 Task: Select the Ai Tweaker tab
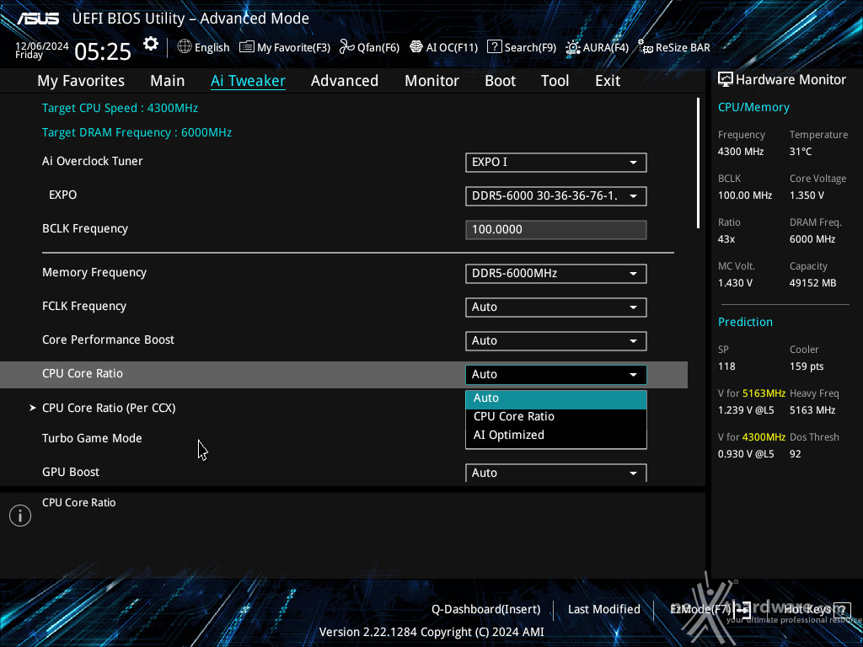click(x=248, y=81)
